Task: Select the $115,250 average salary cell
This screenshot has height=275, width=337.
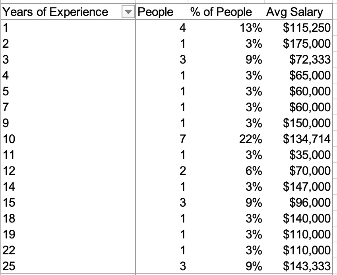Action: [306, 28]
